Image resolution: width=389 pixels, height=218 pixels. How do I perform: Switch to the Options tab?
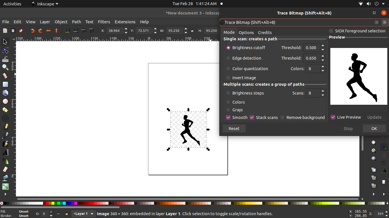point(246,32)
